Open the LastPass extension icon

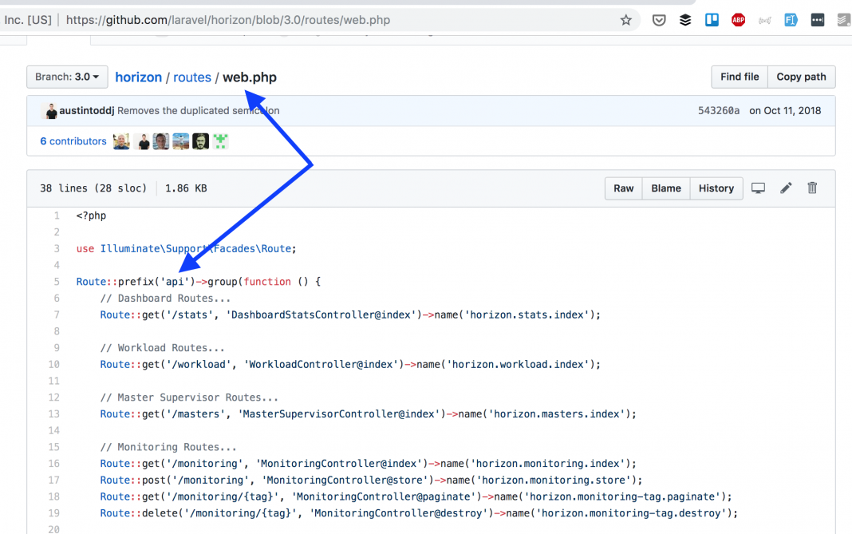coord(817,20)
